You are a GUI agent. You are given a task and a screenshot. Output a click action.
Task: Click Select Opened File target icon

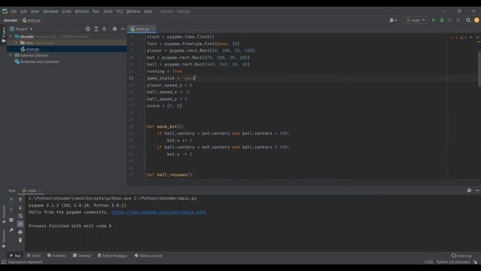pyautogui.click(x=88, y=29)
